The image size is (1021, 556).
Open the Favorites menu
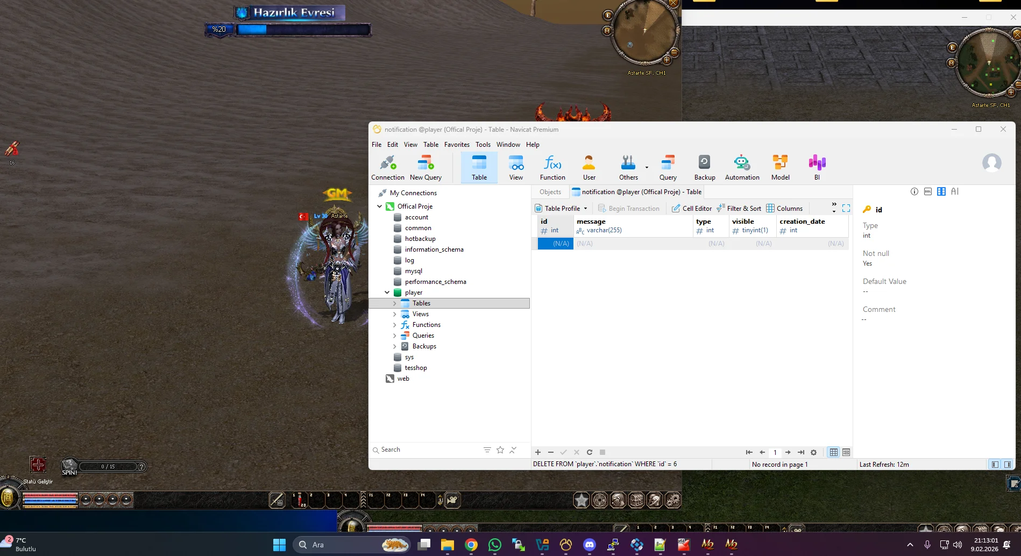(x=456, y=145)
